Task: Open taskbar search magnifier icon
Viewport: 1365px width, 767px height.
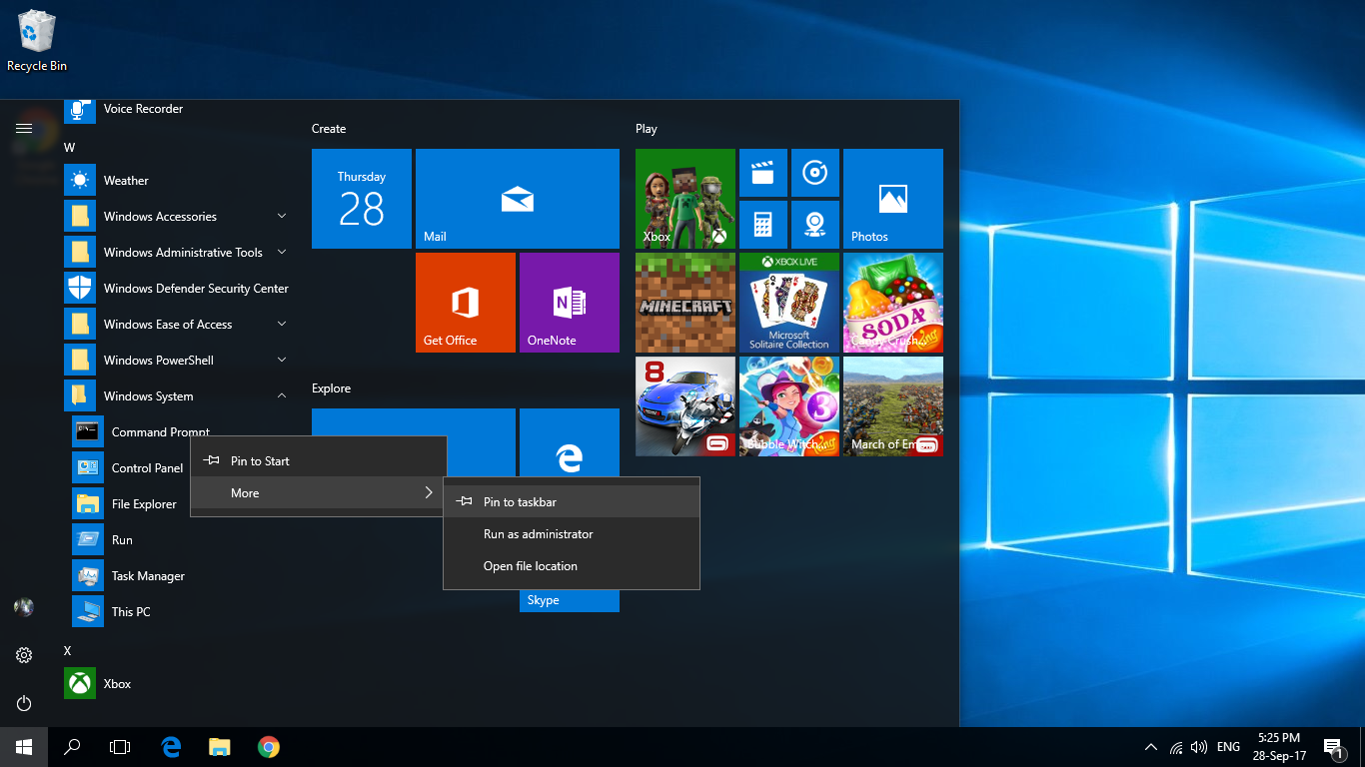Action: pos(72,747)
